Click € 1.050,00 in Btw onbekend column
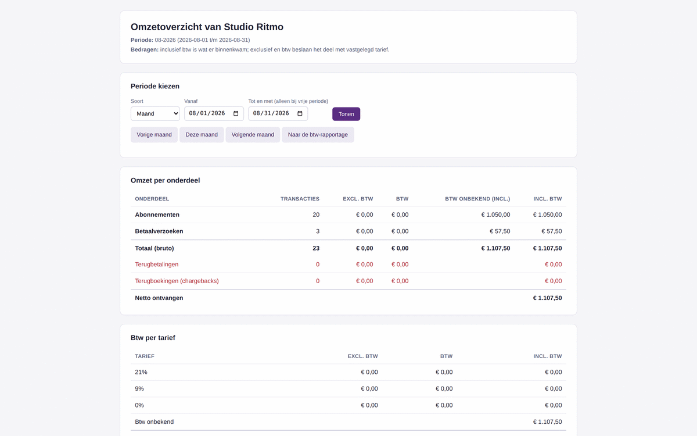This screenshot has width=697, height=436. (x=495, y=215)
